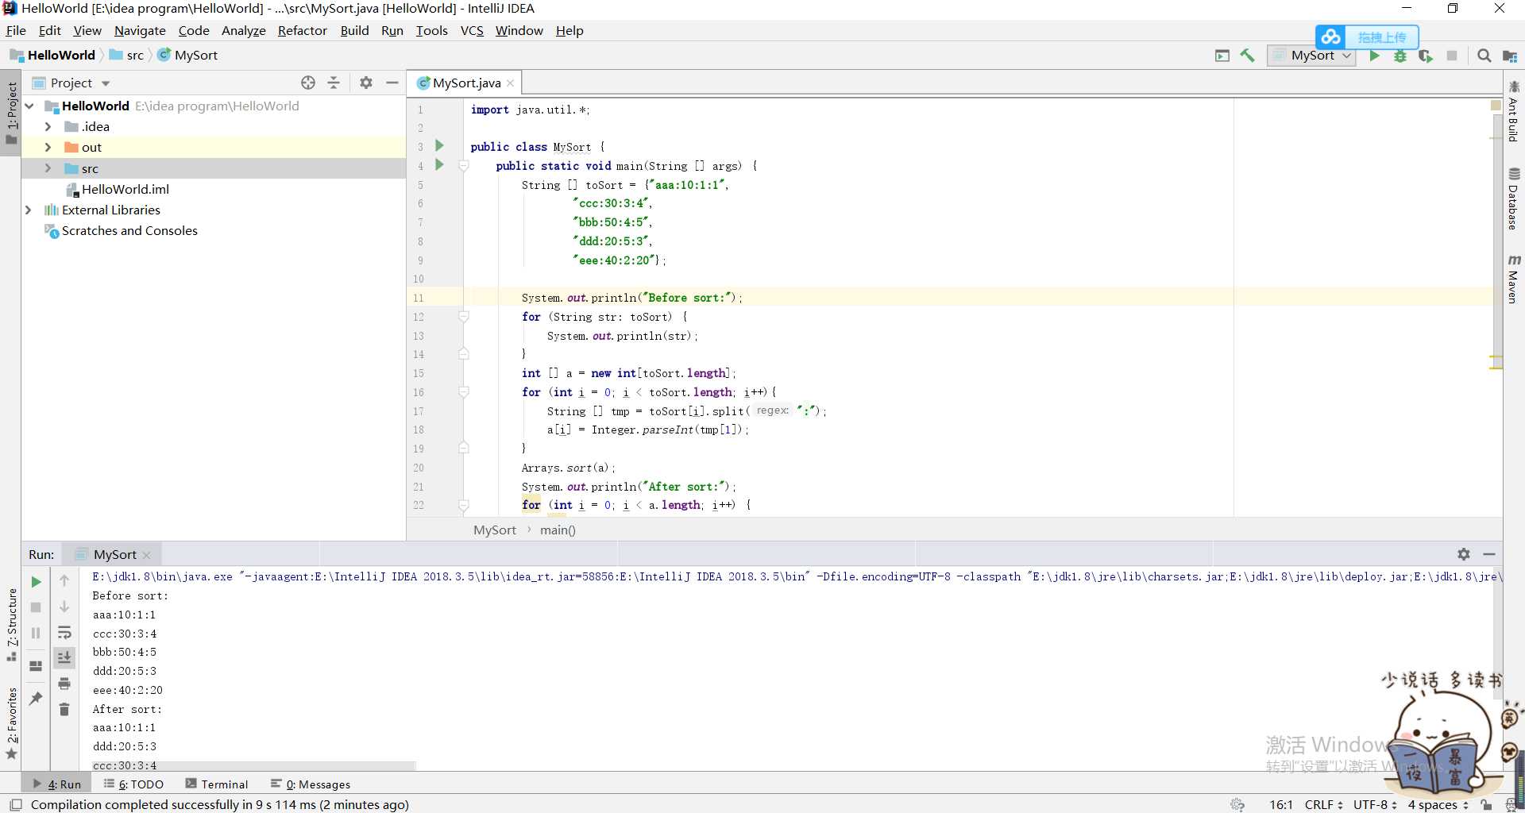Toggle scroll to end in Run console
1525x813 pixels.
tap(64, 657)
